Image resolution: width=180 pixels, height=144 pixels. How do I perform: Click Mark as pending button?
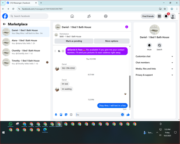[x=74, y=41]
